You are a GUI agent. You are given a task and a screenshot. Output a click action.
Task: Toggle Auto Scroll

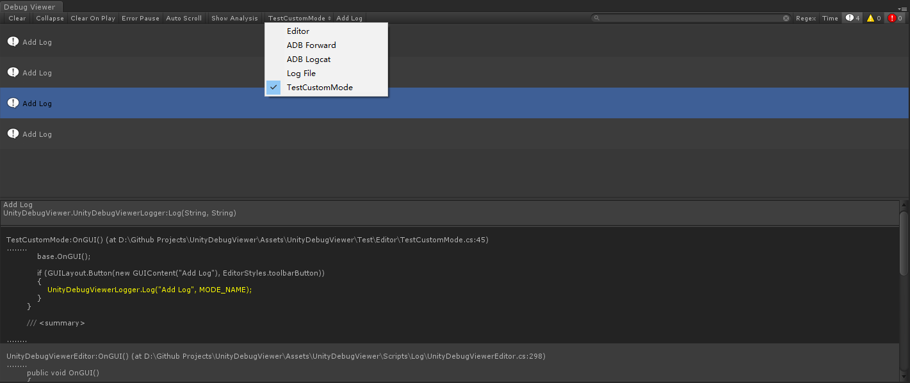184,18
